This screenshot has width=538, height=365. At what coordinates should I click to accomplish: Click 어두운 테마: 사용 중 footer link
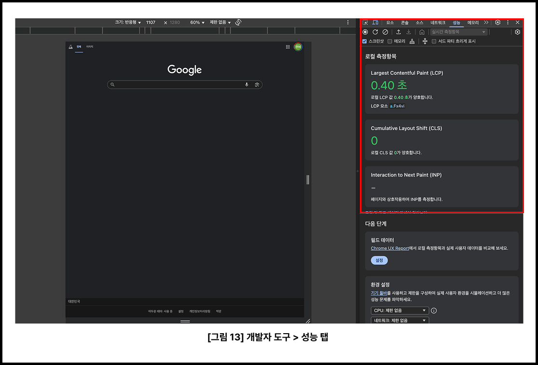coord(160,311)
